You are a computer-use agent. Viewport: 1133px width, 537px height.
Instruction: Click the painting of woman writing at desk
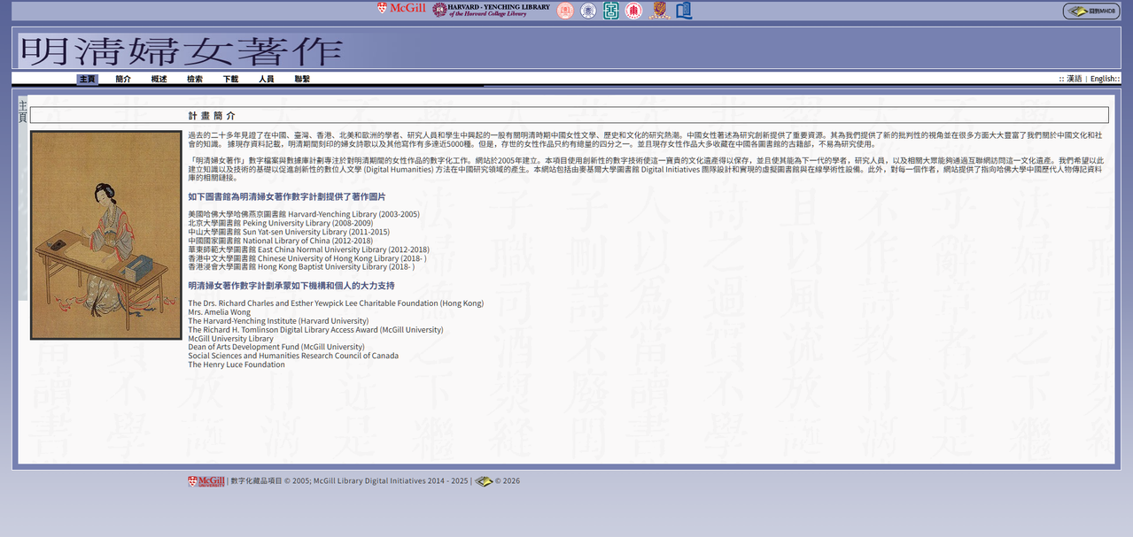pos(106,235)
